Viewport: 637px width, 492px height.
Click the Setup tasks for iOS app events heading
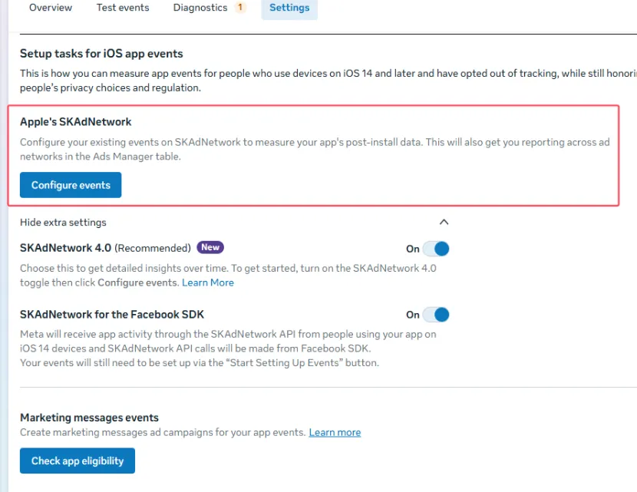[101, 54]
